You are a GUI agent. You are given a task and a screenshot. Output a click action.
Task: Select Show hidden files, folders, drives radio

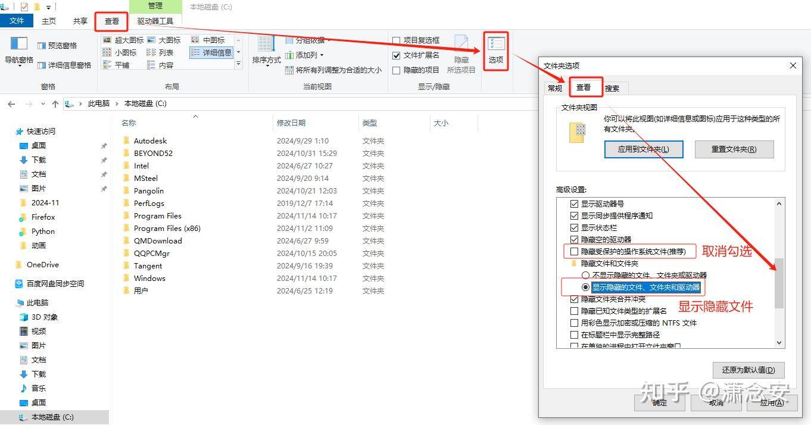(x=585, y=287)
